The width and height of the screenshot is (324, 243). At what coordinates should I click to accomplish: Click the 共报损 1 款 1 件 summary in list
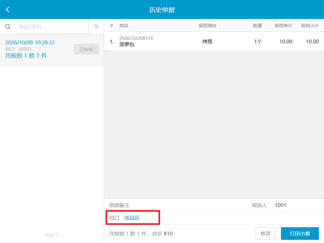click(x=26, y=56)
